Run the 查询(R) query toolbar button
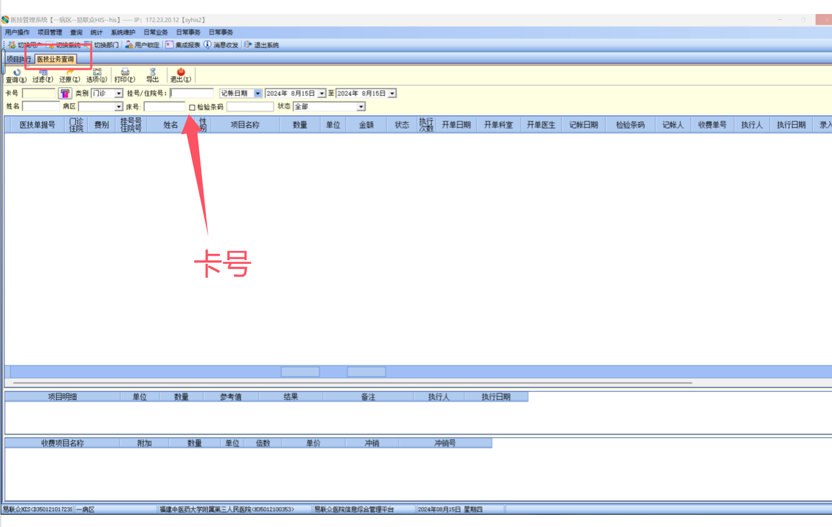The width and height of the screenshot is (832, 527). coord(16,76)
